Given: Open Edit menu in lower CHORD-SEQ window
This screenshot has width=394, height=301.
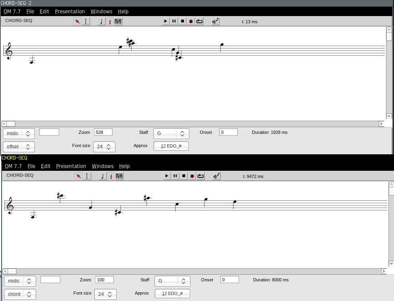Looking at the screenshot, I should click(46, 166).
